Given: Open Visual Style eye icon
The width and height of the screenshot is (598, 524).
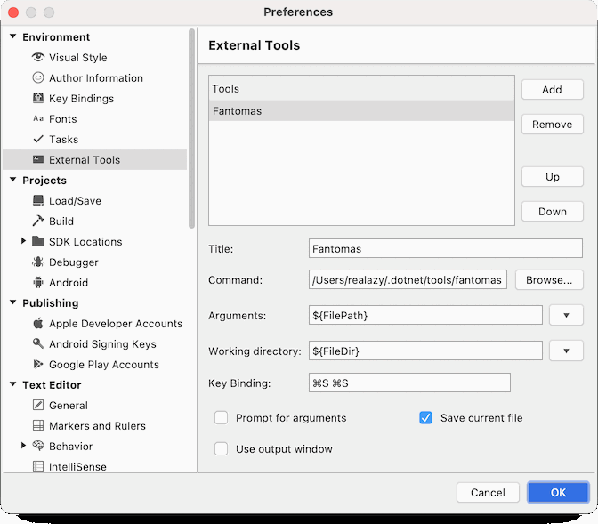Looking at the screenshot, I should (38, 57).
